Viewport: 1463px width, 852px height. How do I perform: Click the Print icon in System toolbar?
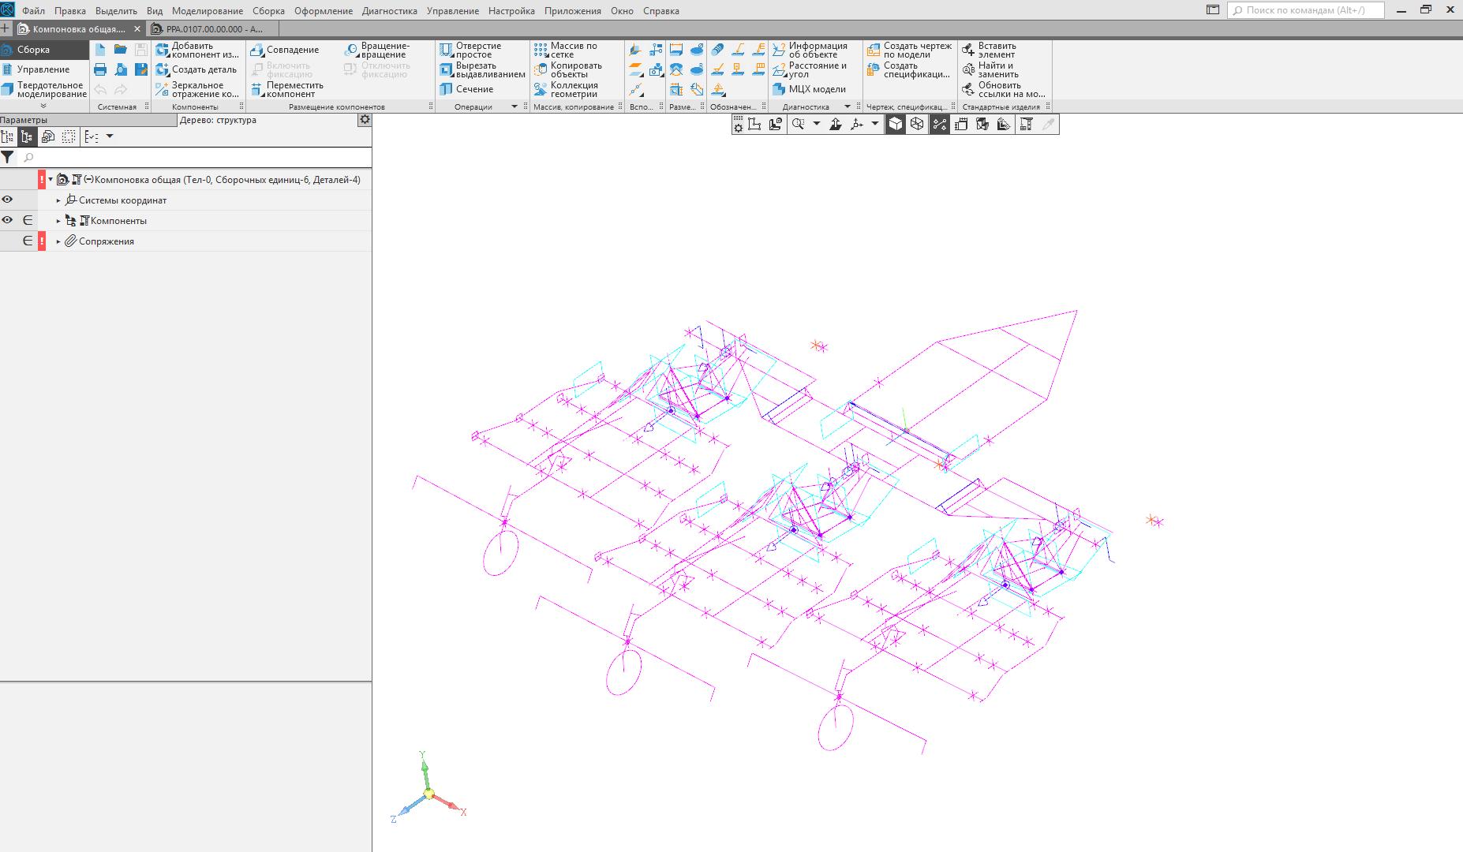(100, 69)
